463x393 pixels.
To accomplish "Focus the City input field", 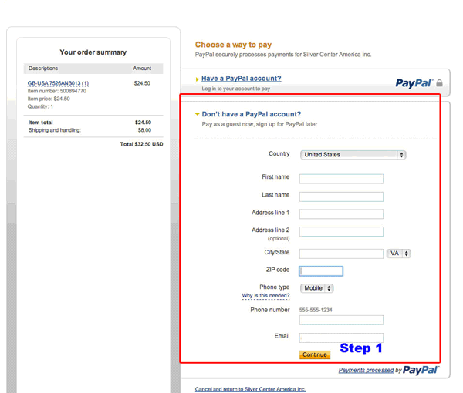I will pos(341,254).
